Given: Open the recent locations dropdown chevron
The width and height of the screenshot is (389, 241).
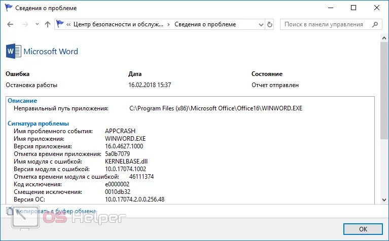Looking at the screenshot, I should click(x=37, y=24).
